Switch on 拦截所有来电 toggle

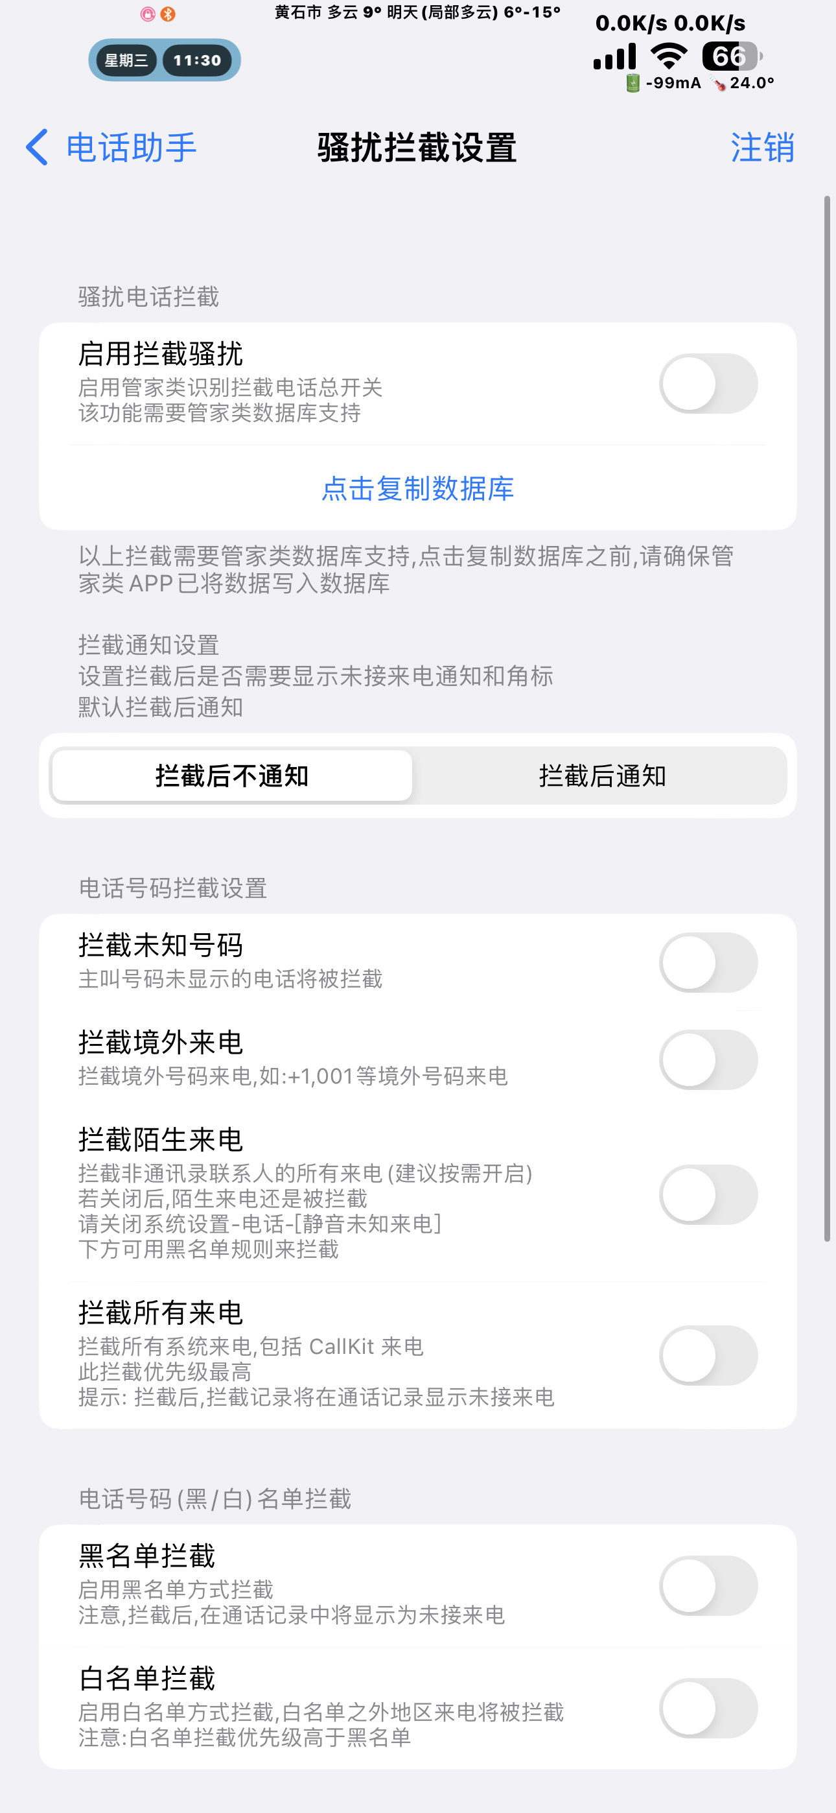(x=708, y=1355)
